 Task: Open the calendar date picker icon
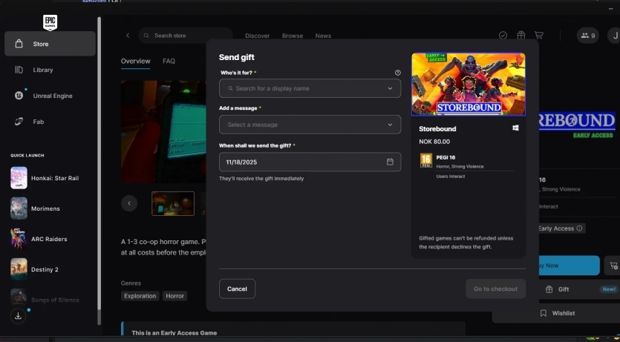(390, 162)
